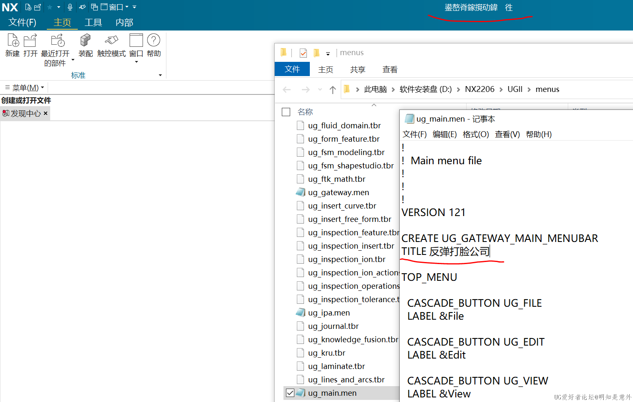This screenshot has width=633, height=402.
Task: Click the ug_ipa.men file icon
Action: 300,313
